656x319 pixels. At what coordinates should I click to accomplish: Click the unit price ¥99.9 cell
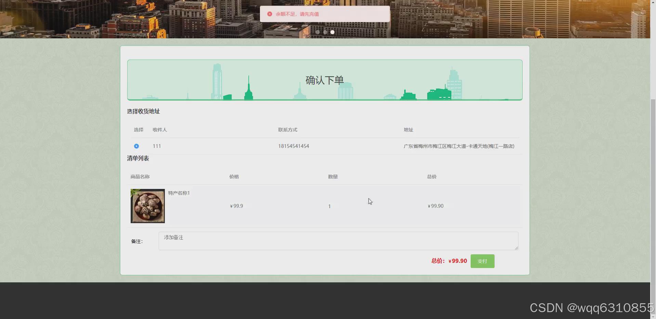(x=236, y=206)
